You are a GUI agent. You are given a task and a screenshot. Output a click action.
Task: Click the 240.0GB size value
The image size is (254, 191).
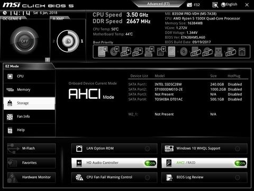pos(217,84)
